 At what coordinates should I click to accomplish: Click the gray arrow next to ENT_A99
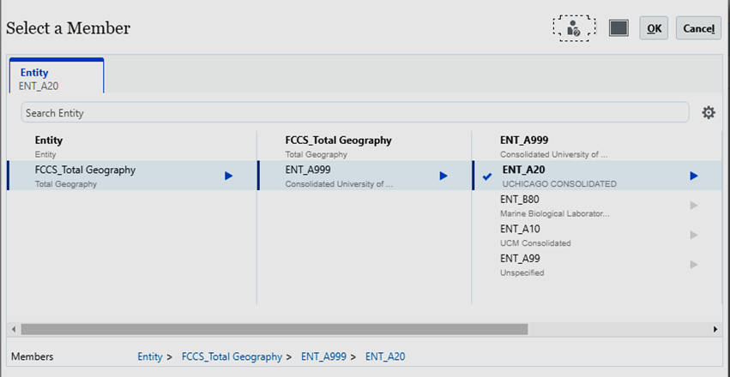[694, 265]
